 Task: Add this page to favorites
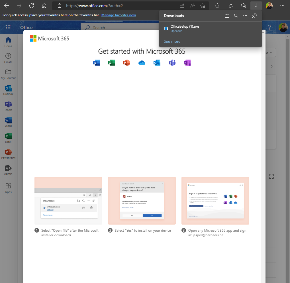(x=203, y=6)
